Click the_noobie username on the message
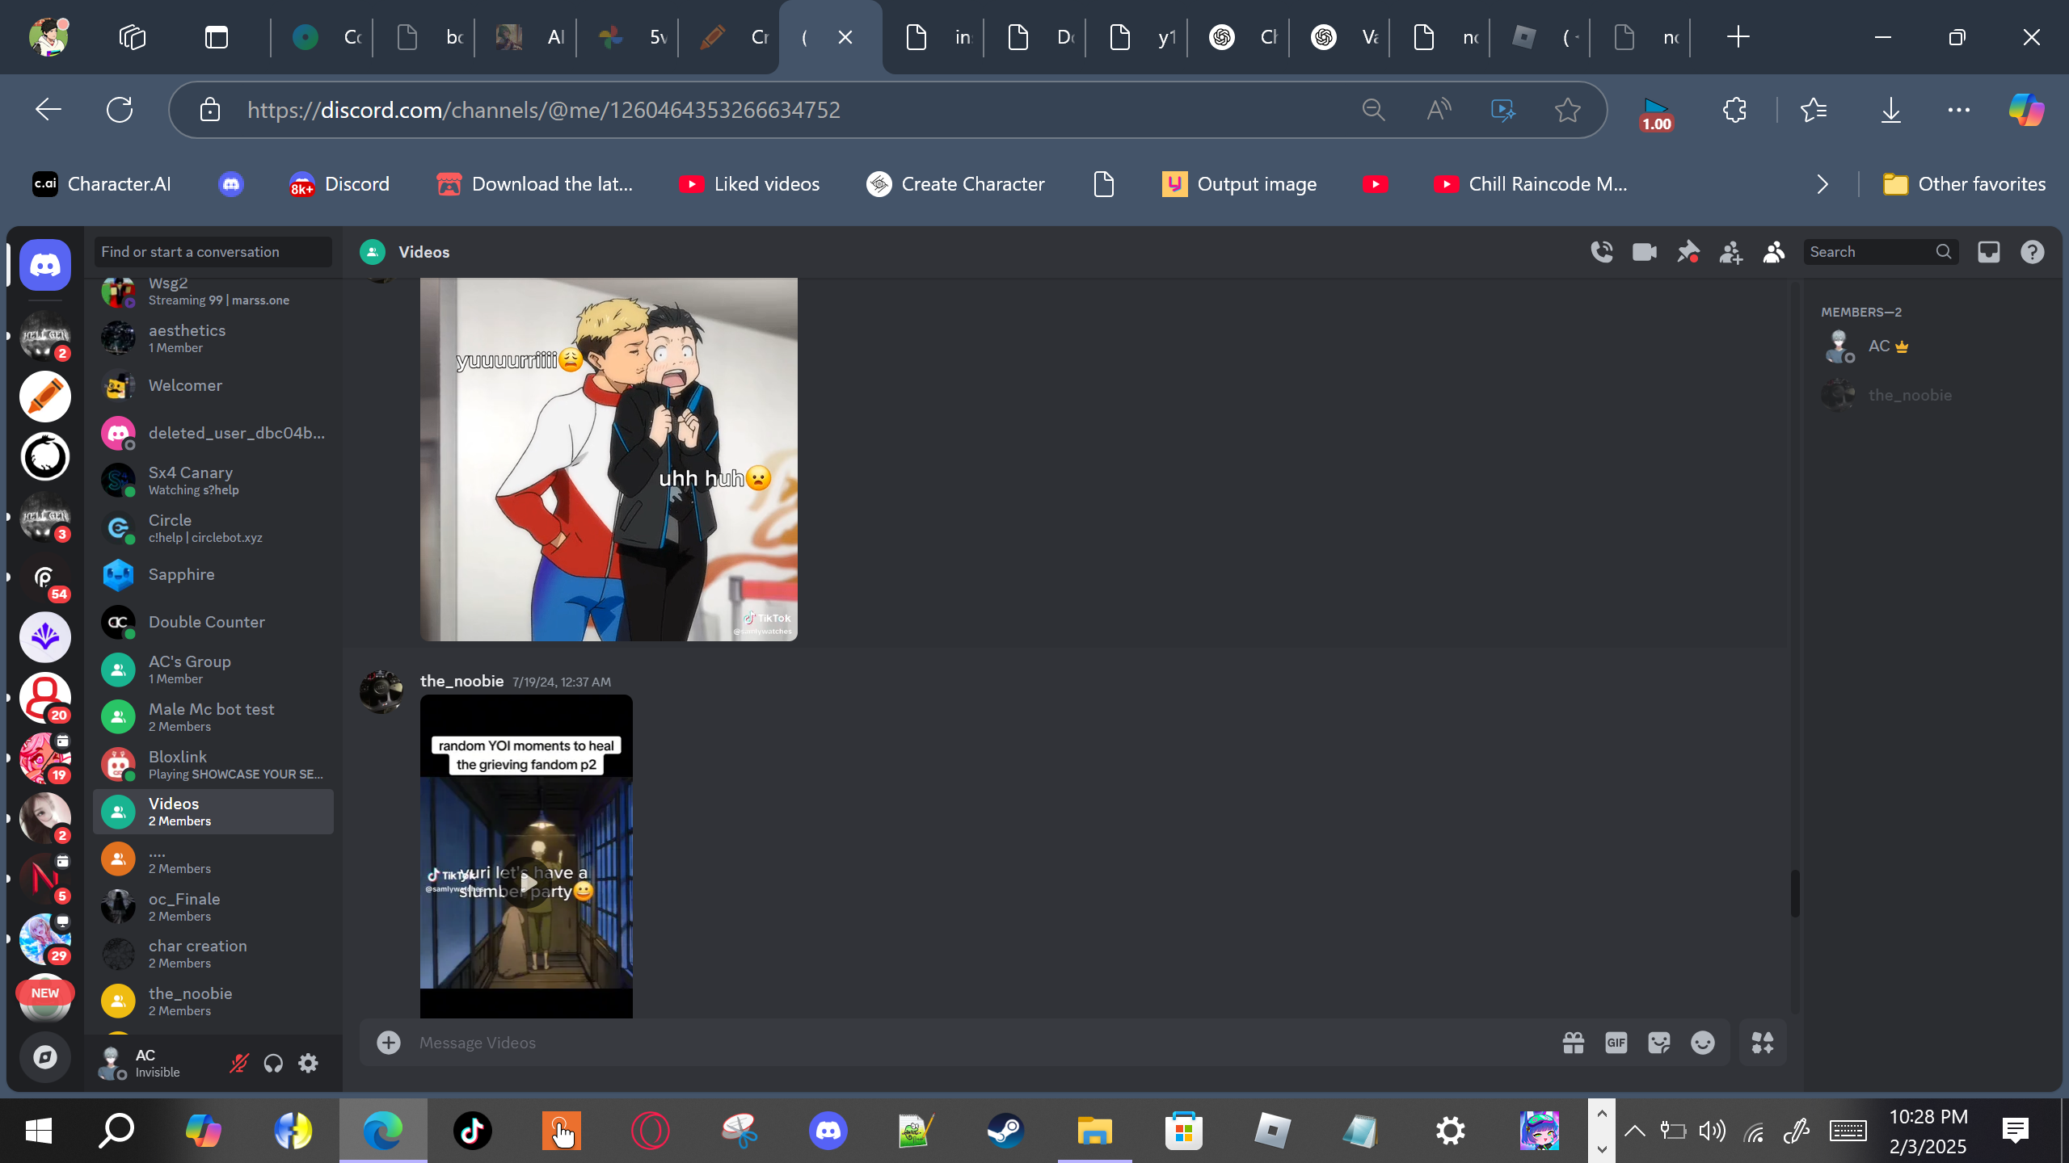 (461, 681)
